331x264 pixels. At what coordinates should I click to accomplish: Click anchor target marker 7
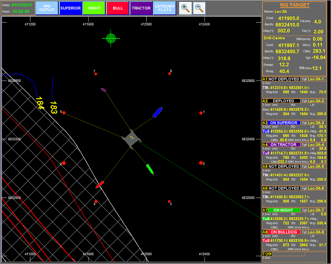pos(96,74)
